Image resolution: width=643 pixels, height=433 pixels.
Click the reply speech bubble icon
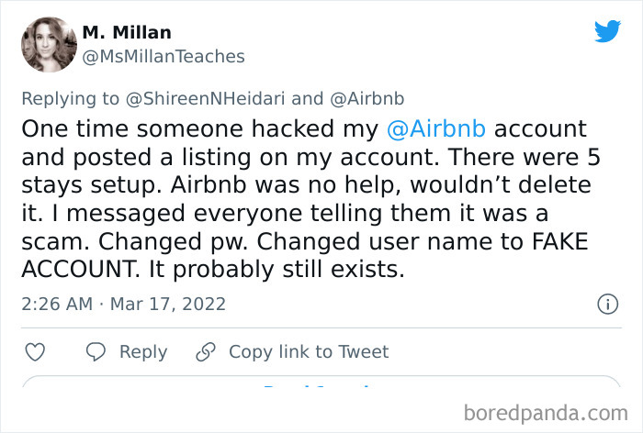(x=96, y=352)
